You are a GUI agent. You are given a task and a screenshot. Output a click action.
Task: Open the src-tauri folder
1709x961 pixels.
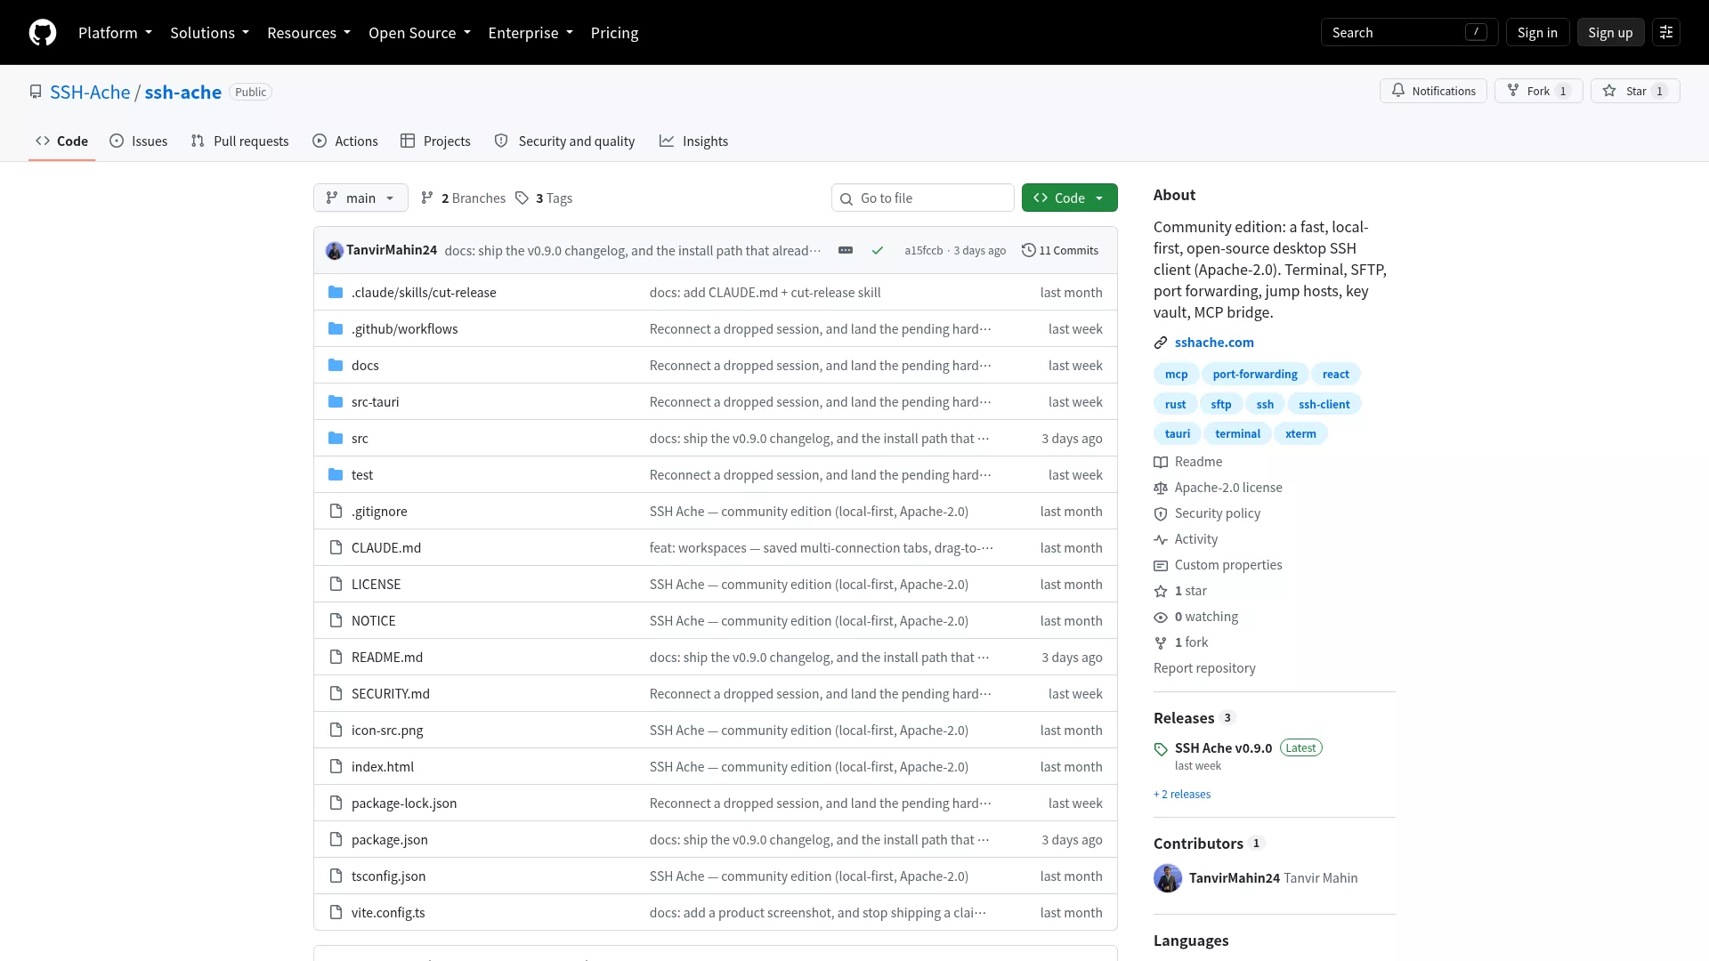click(x=375, y=402)
